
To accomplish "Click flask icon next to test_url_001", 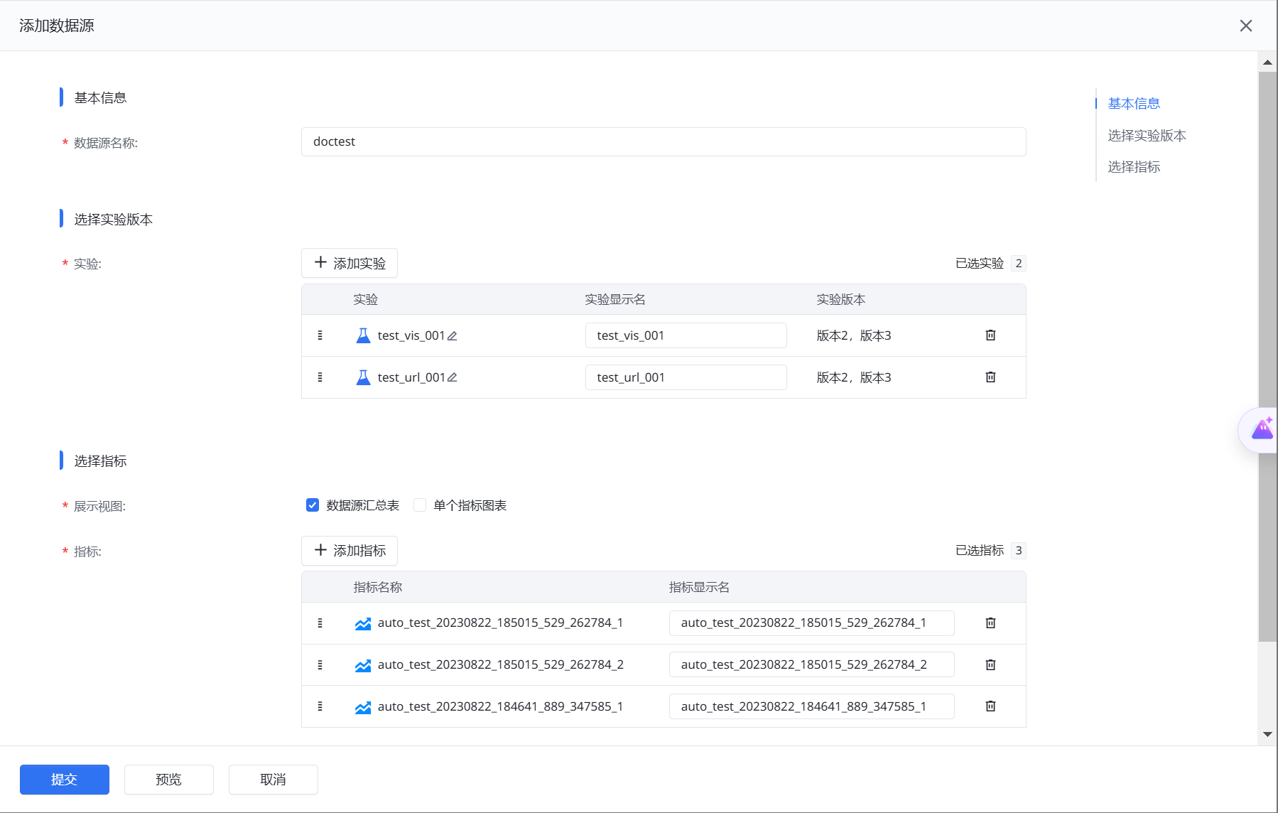I will (x=363, y=377).
